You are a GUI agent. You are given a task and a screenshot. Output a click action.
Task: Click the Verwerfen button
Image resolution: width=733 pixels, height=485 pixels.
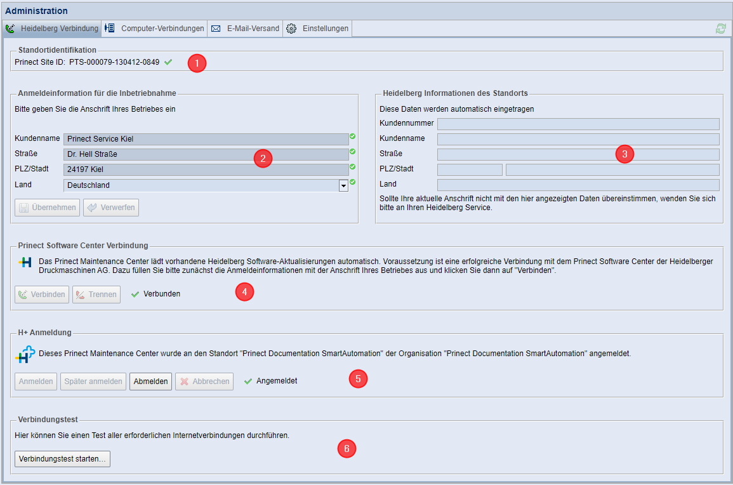pos(111,208)
